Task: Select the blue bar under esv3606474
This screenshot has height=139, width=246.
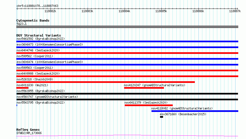Action: pos(127,65)
